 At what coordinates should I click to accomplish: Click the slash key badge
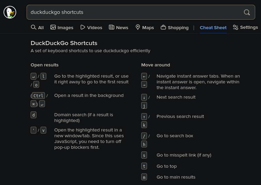(x=144, y=136)
